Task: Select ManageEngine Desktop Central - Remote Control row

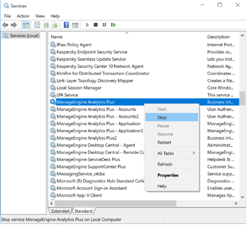Action: [x=100, y=152]
